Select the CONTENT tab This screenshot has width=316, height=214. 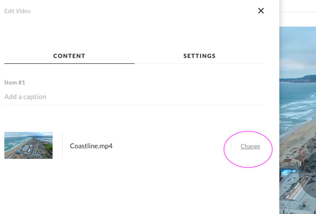point(69,56)
